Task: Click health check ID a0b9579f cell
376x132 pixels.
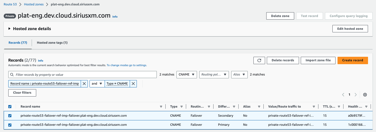Action: click(x=356, y=116)
